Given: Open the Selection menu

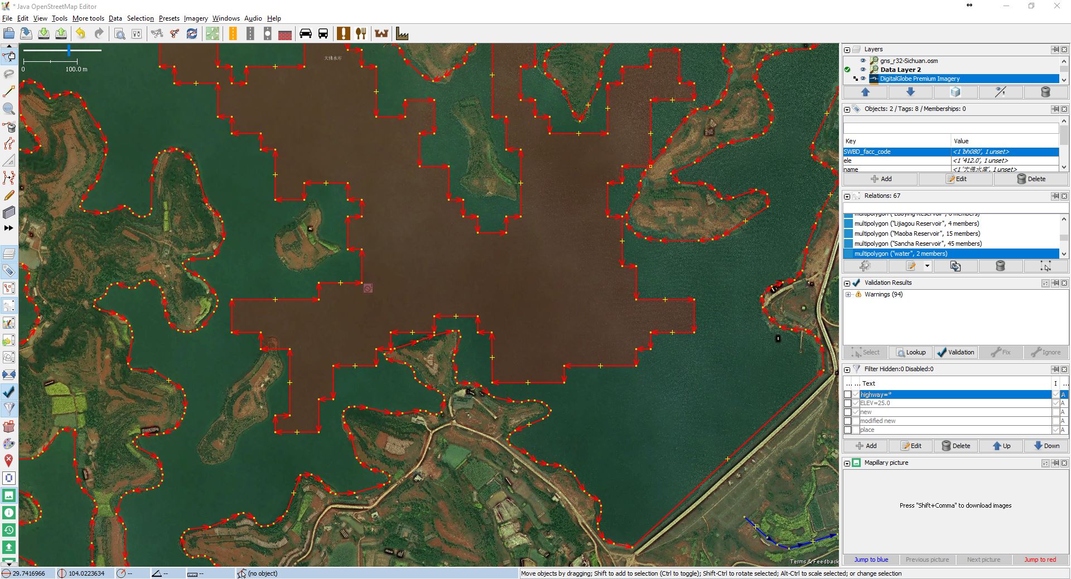Looking at the screenshot, I should (x=140, y=18).
